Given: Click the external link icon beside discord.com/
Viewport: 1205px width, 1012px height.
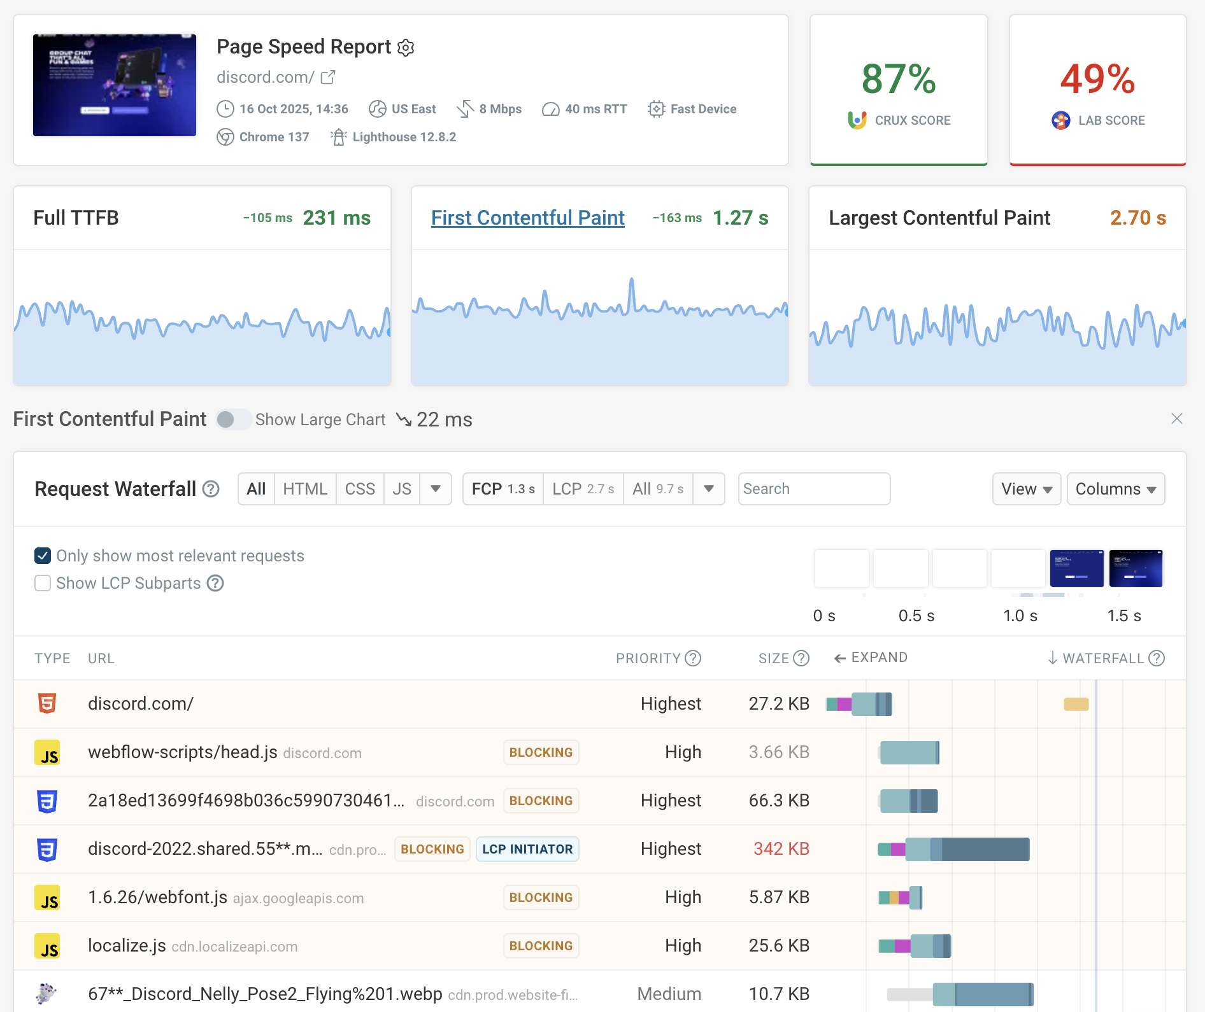Looking at the screenshot, I should 327,76.
